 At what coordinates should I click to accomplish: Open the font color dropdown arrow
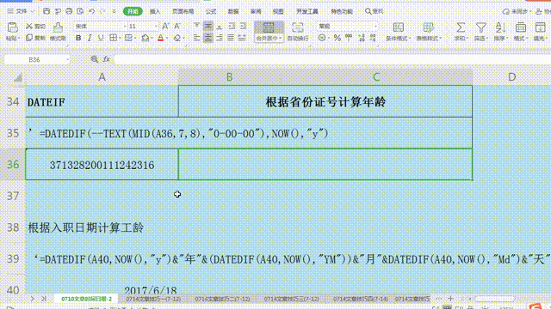[166, 38]
